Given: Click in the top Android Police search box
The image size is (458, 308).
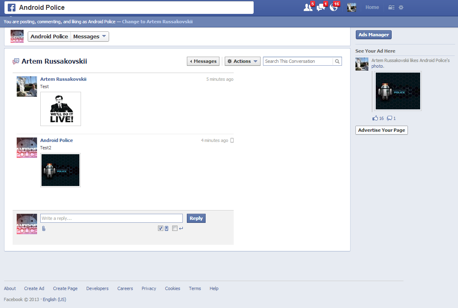Looking at the screenshot, I should click(129, 8).
